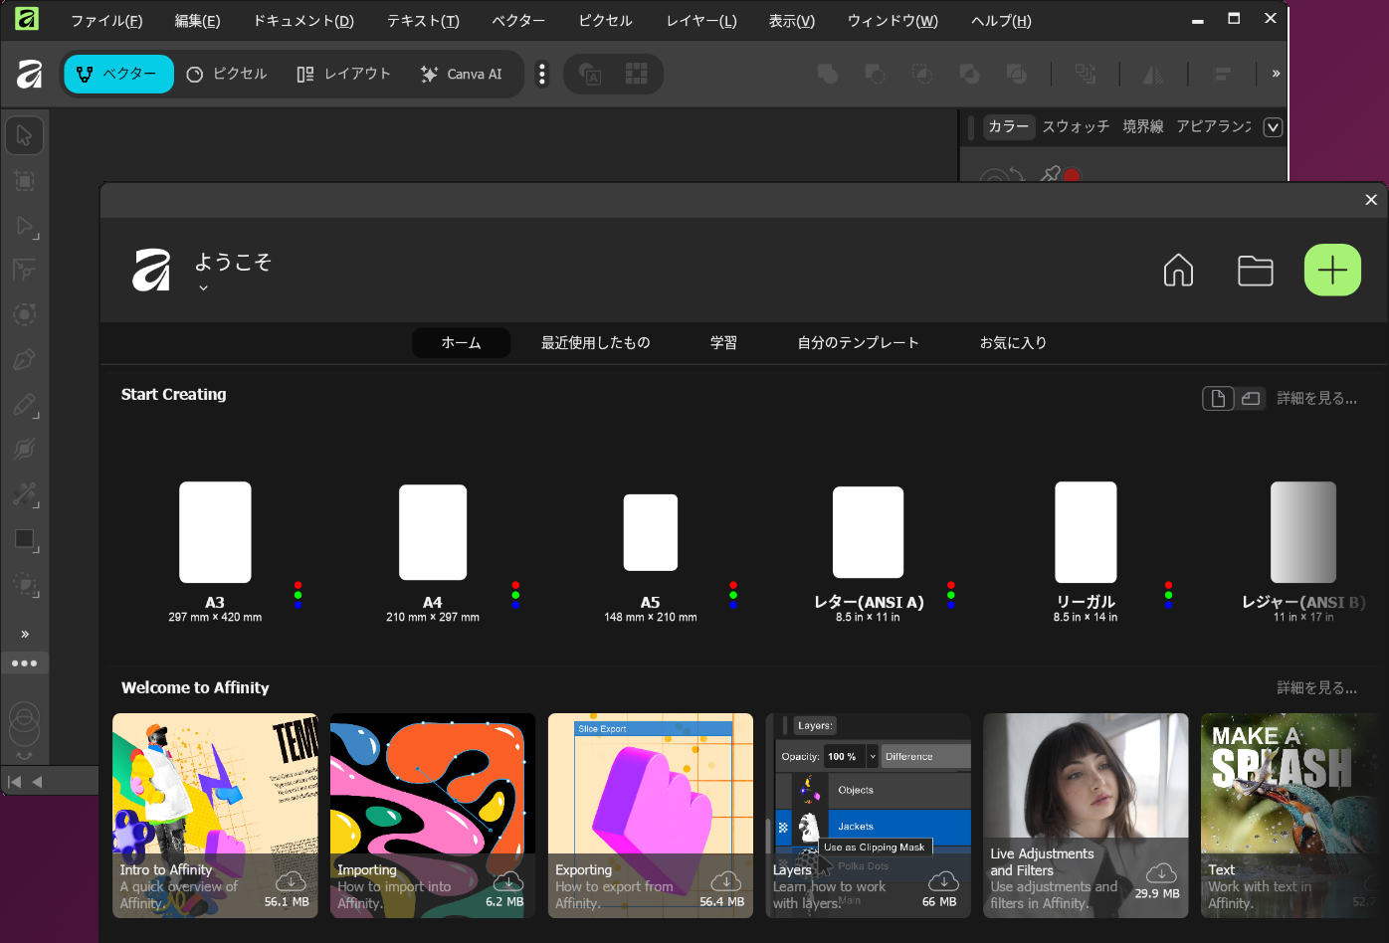Open the toolbar overflow menu with three dots
This screenshot has width=1389, height=943.
coord(542,74)
